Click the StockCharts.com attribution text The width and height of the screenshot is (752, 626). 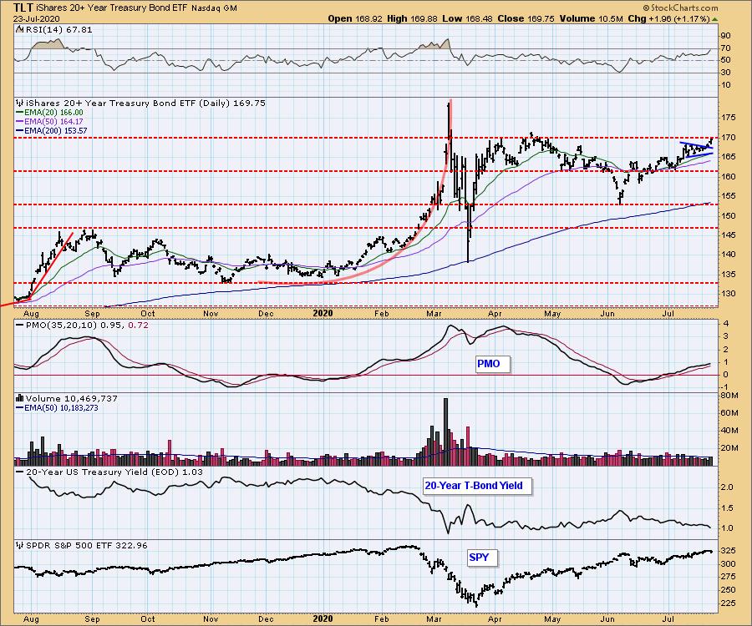(x=680, y=8)
